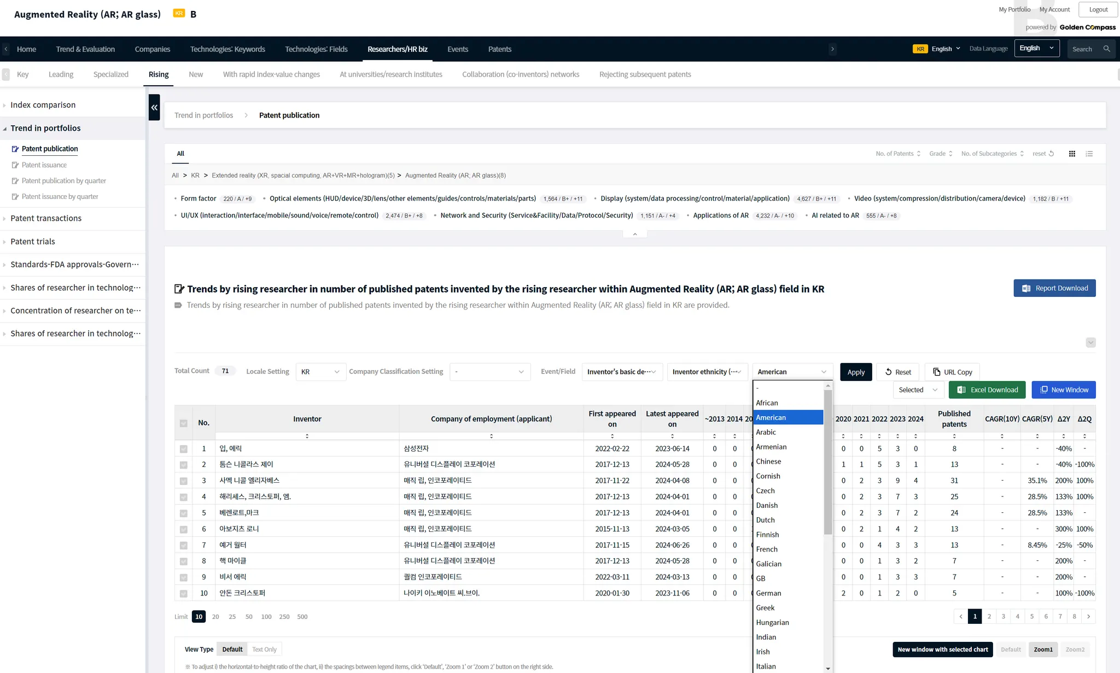The image size is (1120, 673).
Task: Choose German from the ethnicity list
Action: pyautogui.click(x=768, y=593)
